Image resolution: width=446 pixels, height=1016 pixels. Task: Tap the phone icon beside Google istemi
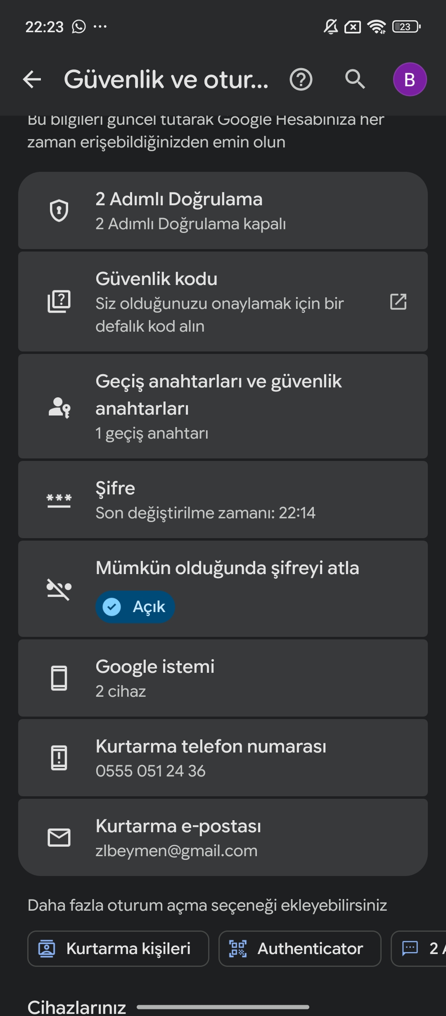tap(59, 678)
